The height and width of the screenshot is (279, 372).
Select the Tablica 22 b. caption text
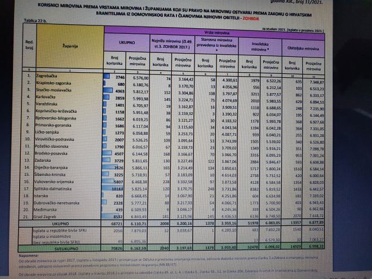coord(36,21)
